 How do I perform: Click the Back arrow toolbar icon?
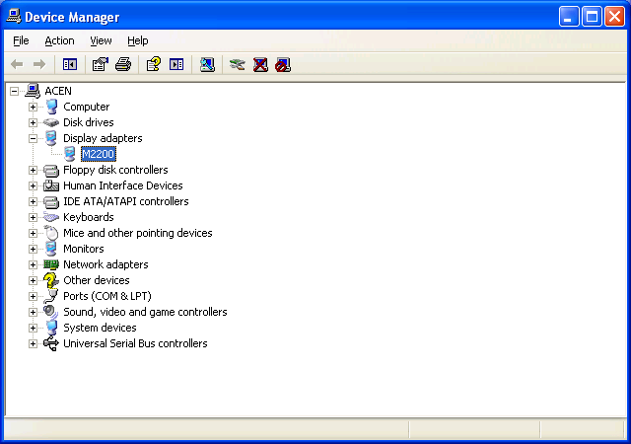pyautogui.click(x=17, y=64)
